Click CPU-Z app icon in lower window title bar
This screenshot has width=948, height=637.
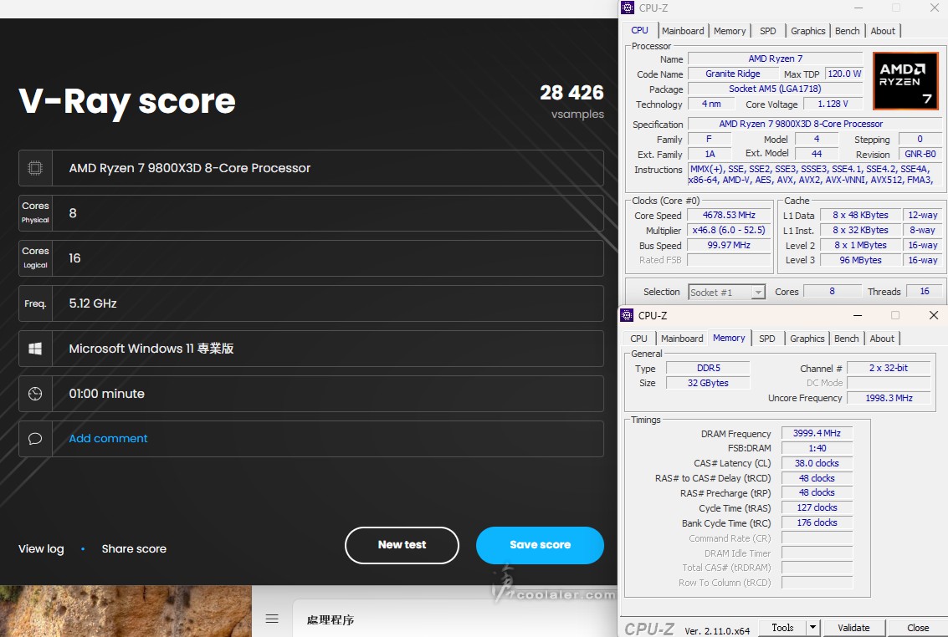pos(628,315)
